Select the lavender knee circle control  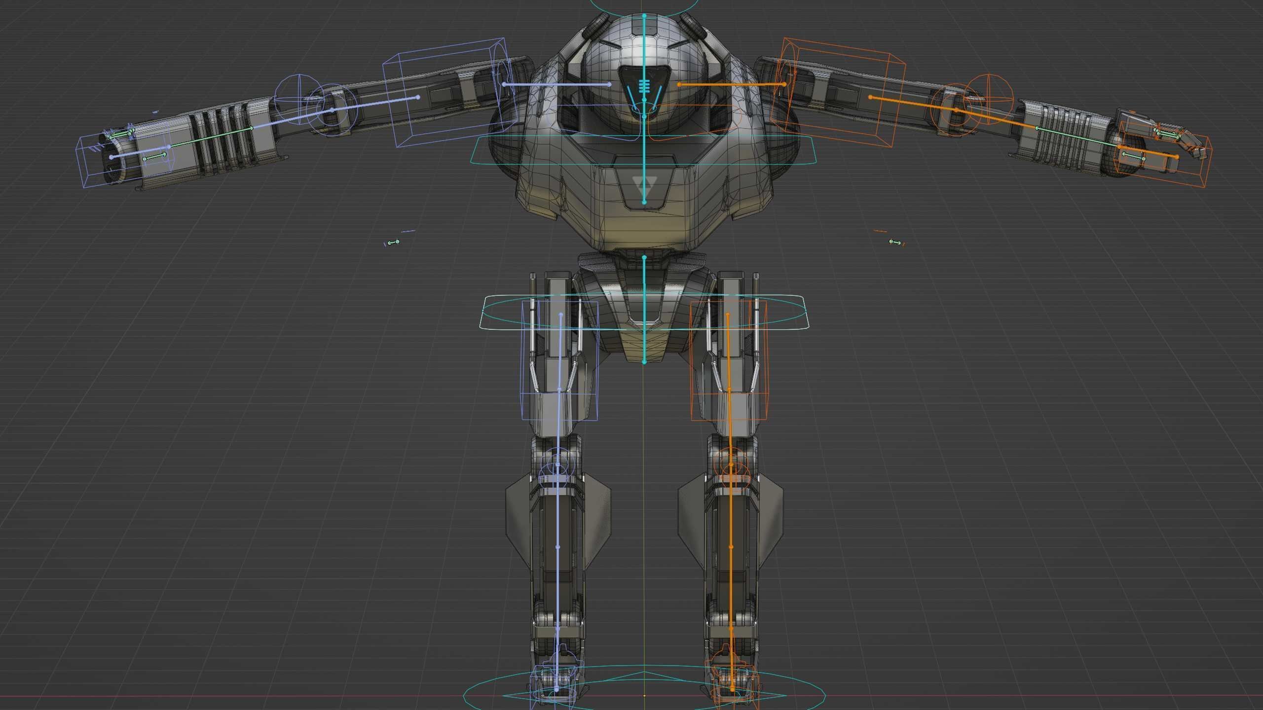[x=557, y=465]
